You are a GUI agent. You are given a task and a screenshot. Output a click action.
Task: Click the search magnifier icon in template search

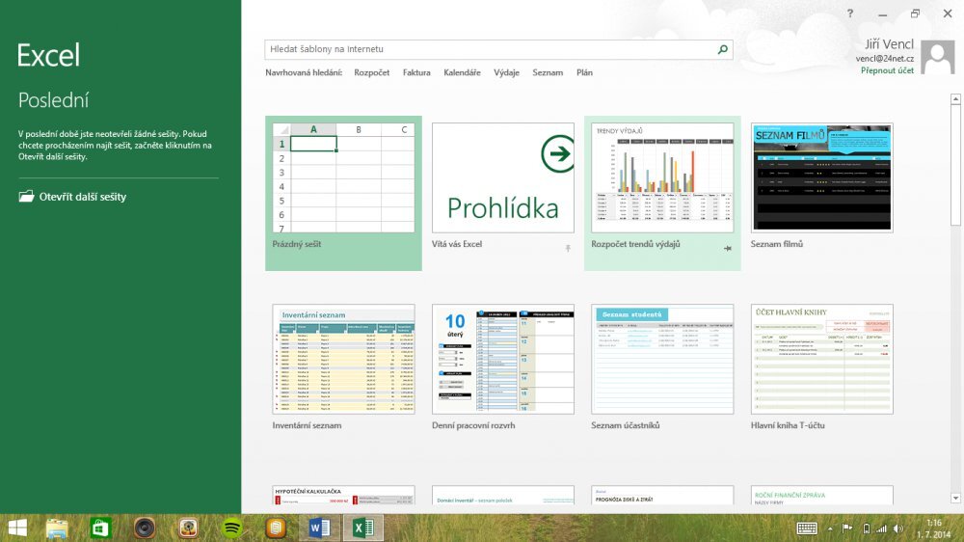(722, 49)
